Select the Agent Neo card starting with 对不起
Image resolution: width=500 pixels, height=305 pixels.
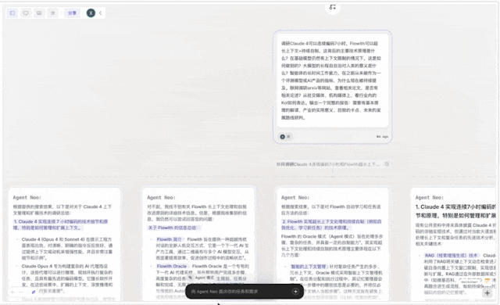[199, 244]
